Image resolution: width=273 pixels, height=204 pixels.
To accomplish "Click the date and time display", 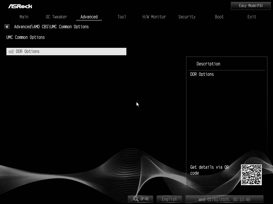I will tap(224, 199).
